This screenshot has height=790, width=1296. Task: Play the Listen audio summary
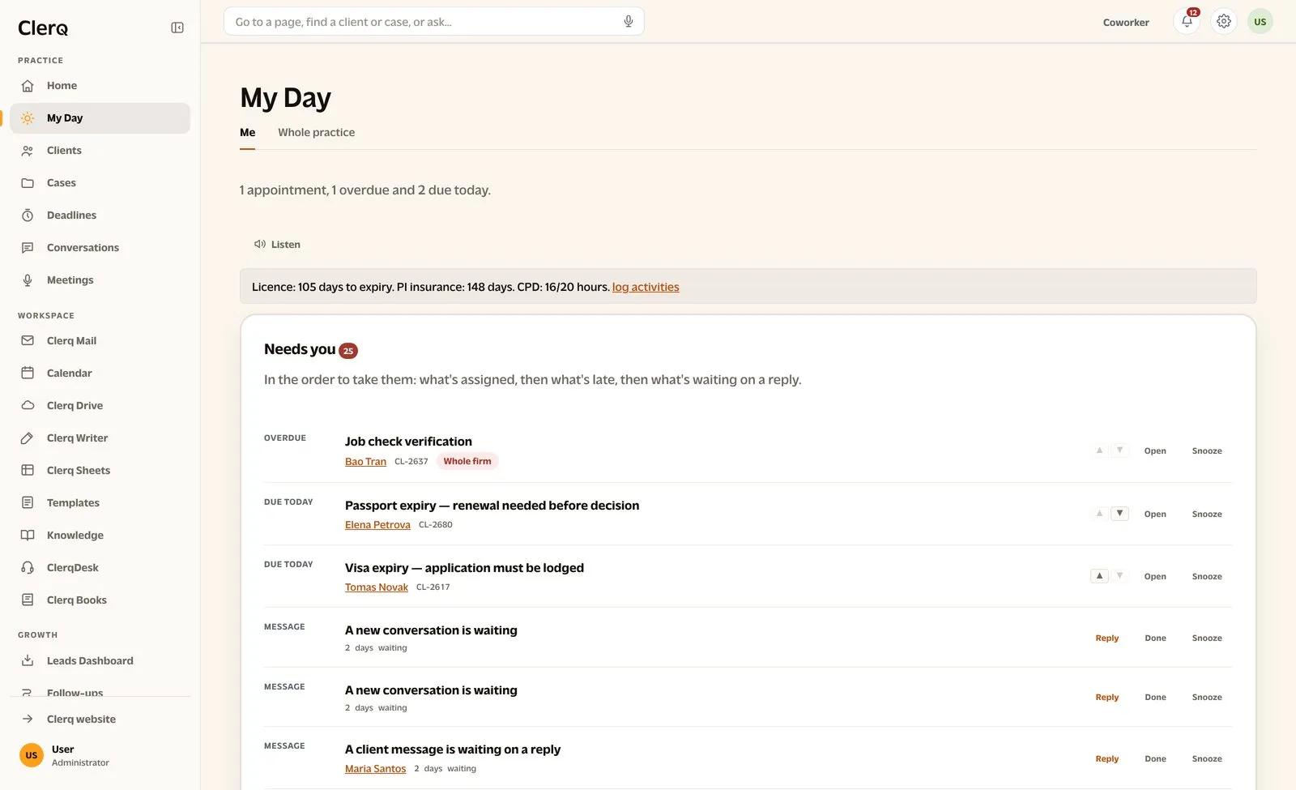[x=277, y=245]
